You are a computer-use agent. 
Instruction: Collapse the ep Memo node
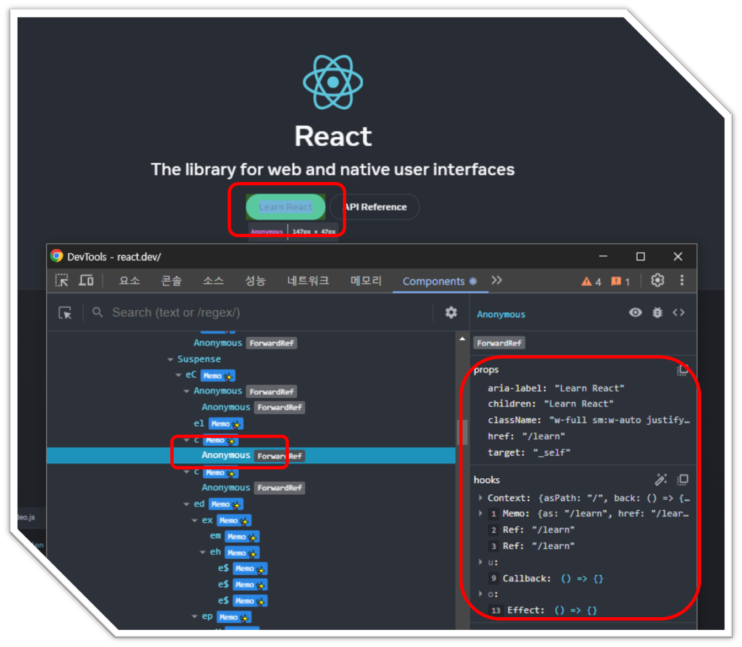(x=195, y=617)
